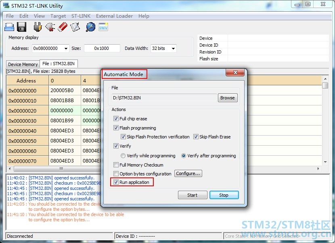Image resolution: width=335 pixels, height=243 pixels.
Task: Select Verify while programming radio
Action: tap(123, 156)
